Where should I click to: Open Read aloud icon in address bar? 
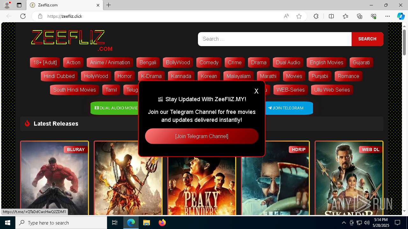(x=286, y=16)
